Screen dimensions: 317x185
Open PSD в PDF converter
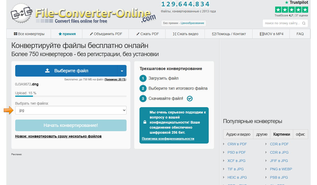pyautogui.click(x=237, y=152)
